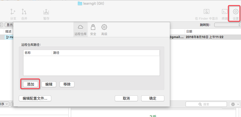Open the gear options dropdown beside search

235,104
